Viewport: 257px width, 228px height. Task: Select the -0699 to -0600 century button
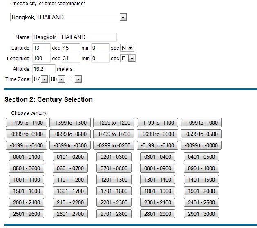pyautogui.click(x=157, y=134)
